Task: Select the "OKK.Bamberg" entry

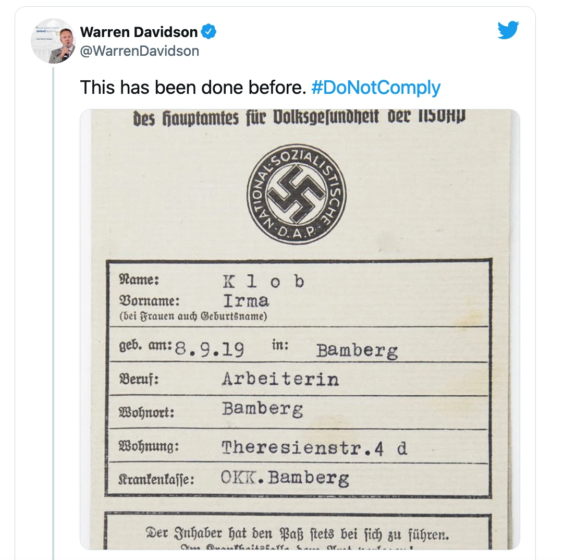Action: tap(285, 478)
